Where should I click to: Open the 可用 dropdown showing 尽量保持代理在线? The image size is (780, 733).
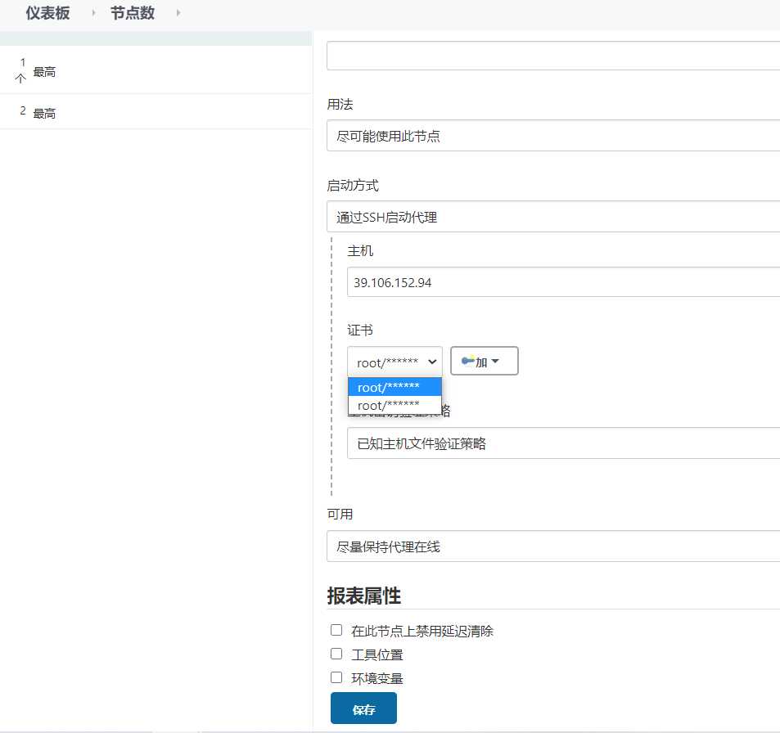(553, 546)
